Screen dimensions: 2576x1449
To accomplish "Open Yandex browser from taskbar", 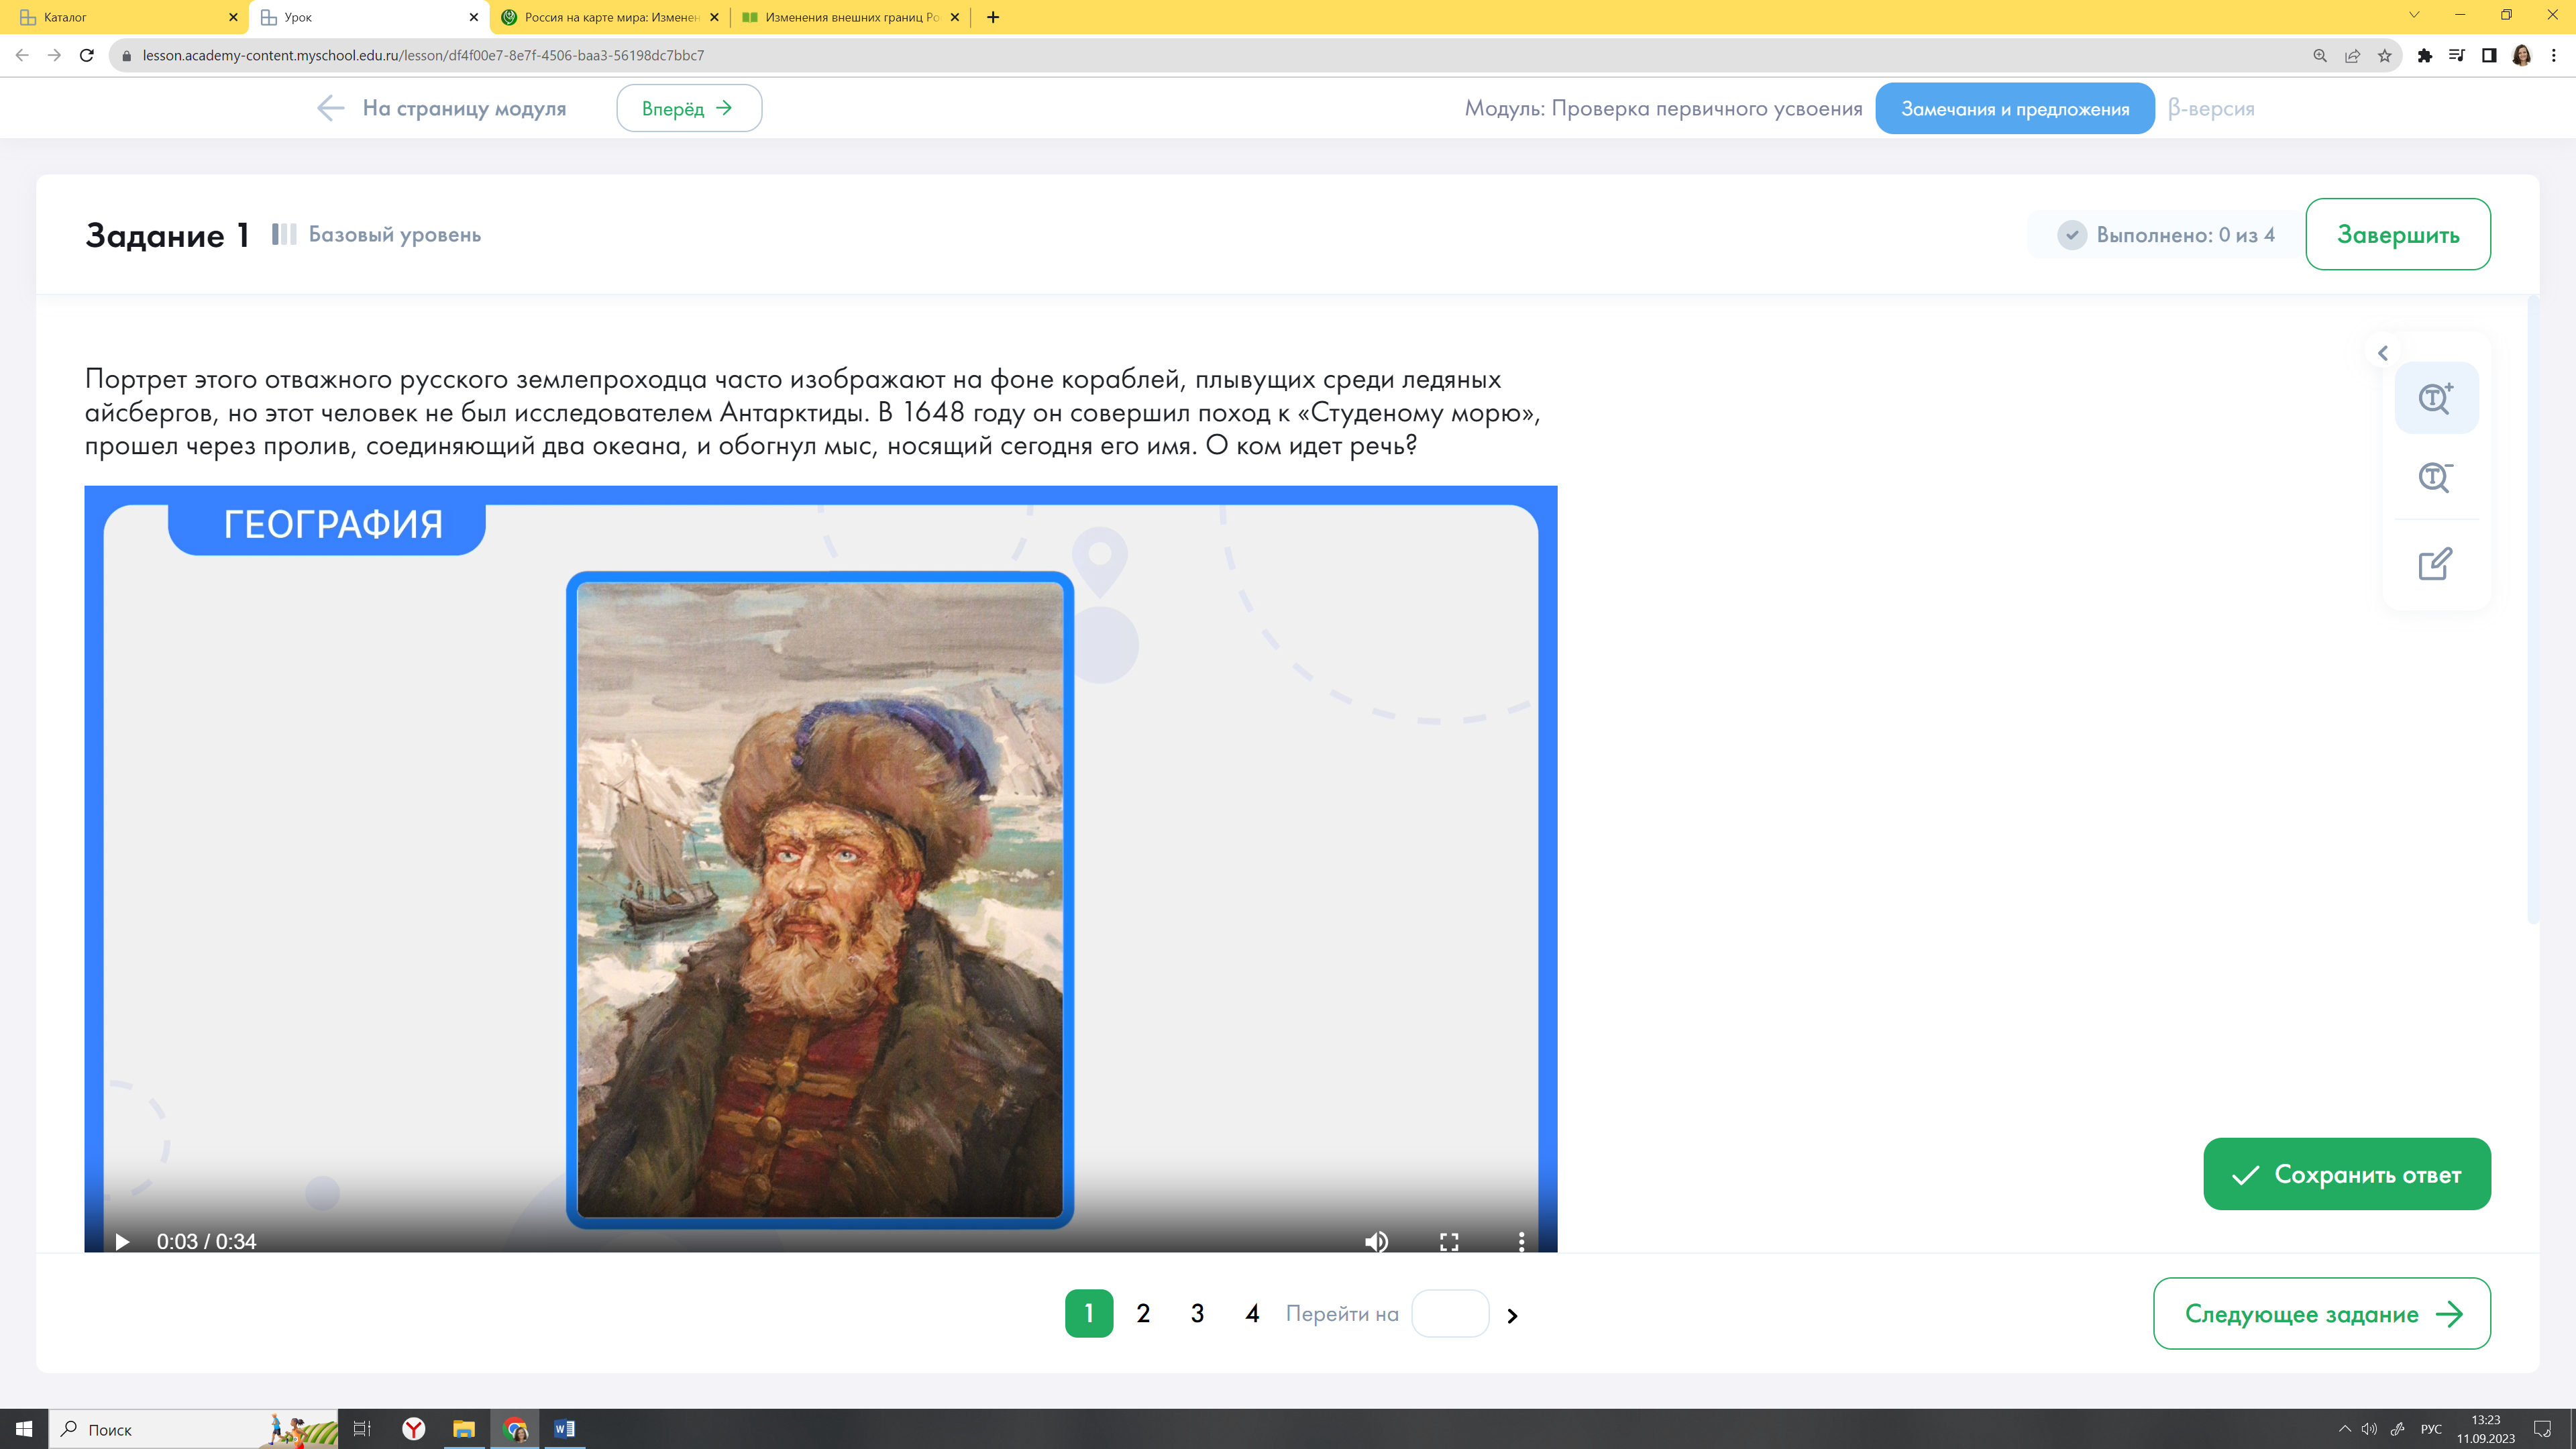I will (413, 1429).
